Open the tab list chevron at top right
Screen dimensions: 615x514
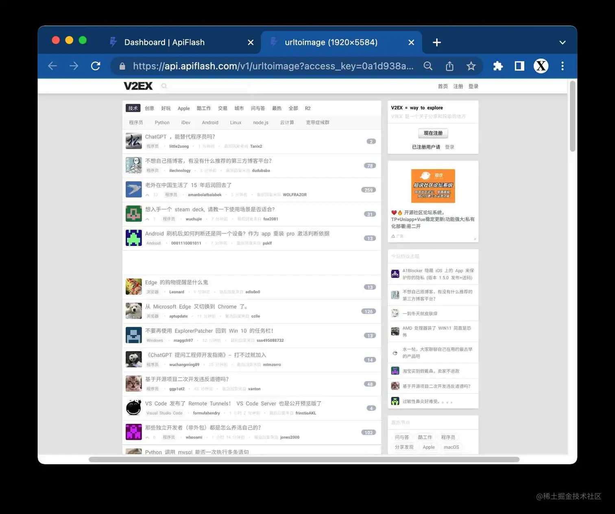(x=563, y=42)
